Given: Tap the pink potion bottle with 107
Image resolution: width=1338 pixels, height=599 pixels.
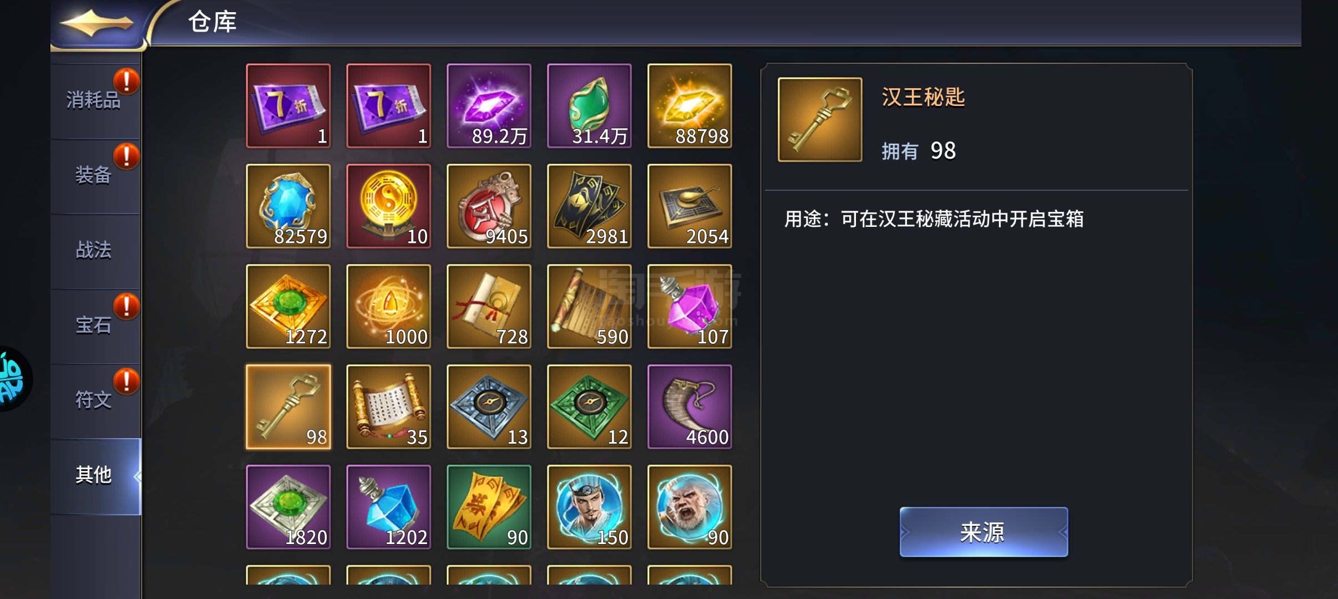Looking at the screenshot, I should 690,307.
